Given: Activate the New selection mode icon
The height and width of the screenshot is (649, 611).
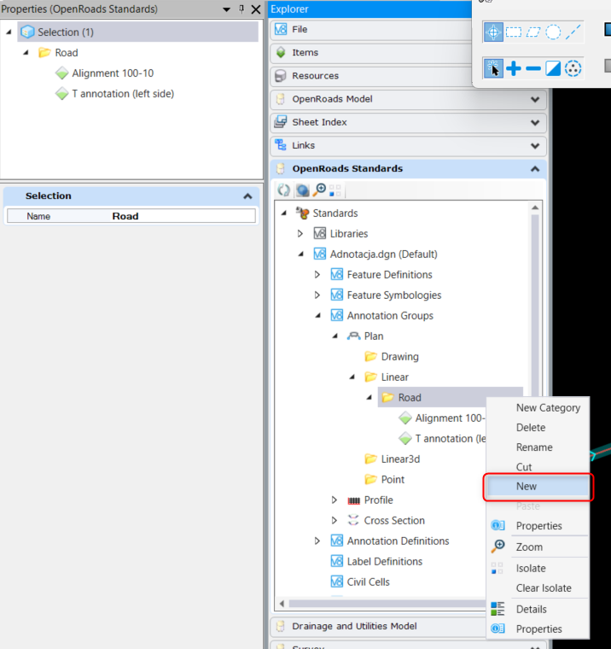Looking at the screenshot, I should (x=493, y=68).
